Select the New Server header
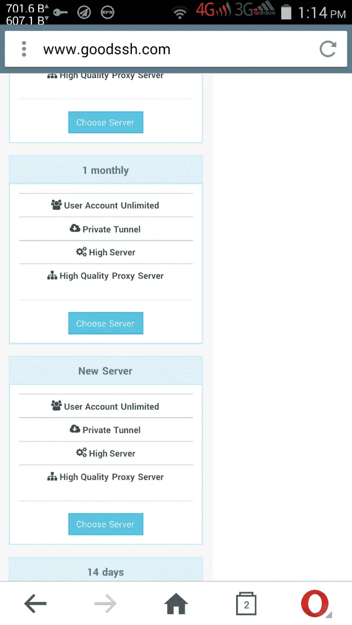Screen dimensions: 352x625 coord(105,371)
